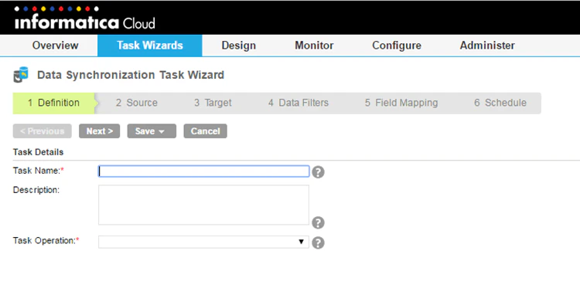Click the Next button

click(100, 131)
